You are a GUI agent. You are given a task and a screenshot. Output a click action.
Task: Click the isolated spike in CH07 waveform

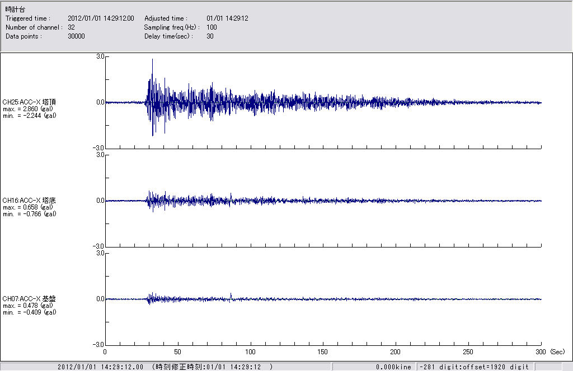point(231,294)
